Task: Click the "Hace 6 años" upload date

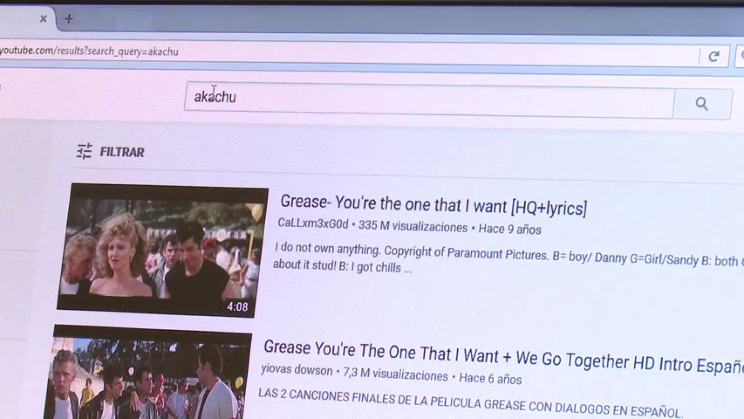Action: pos(490,379)
